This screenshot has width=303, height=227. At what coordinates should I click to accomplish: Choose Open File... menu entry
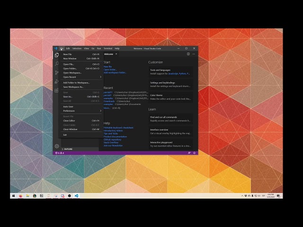click(x=81, y=64)
